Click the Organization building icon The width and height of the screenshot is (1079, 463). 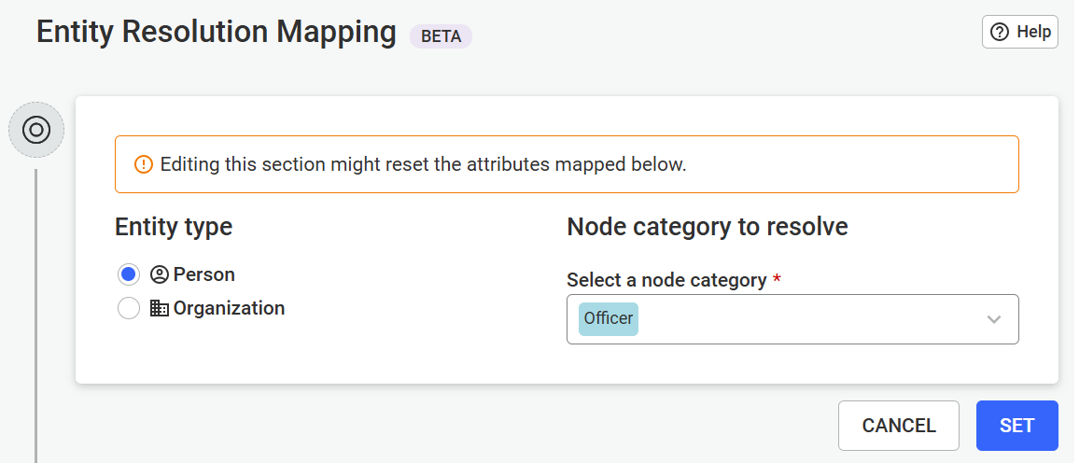tap(159, 308)
